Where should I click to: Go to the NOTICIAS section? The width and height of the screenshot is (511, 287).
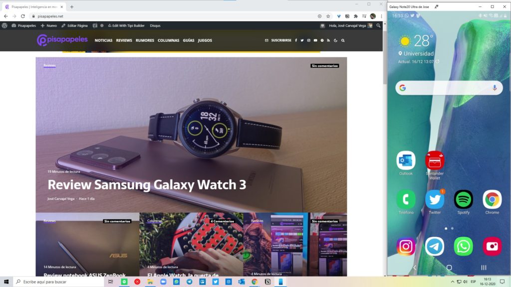(103, 40)
